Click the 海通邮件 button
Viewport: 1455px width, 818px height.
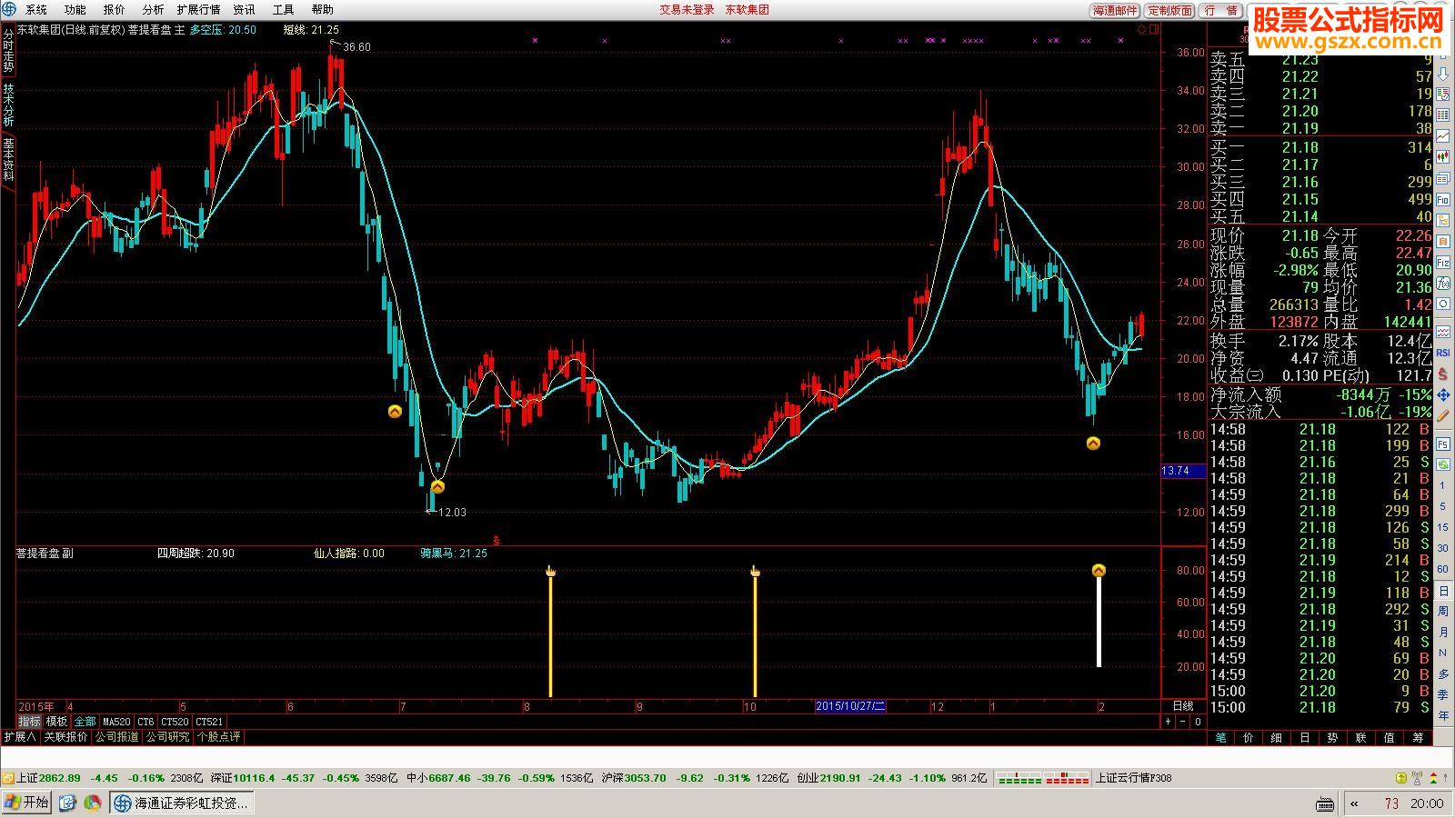pos(1115,11)
